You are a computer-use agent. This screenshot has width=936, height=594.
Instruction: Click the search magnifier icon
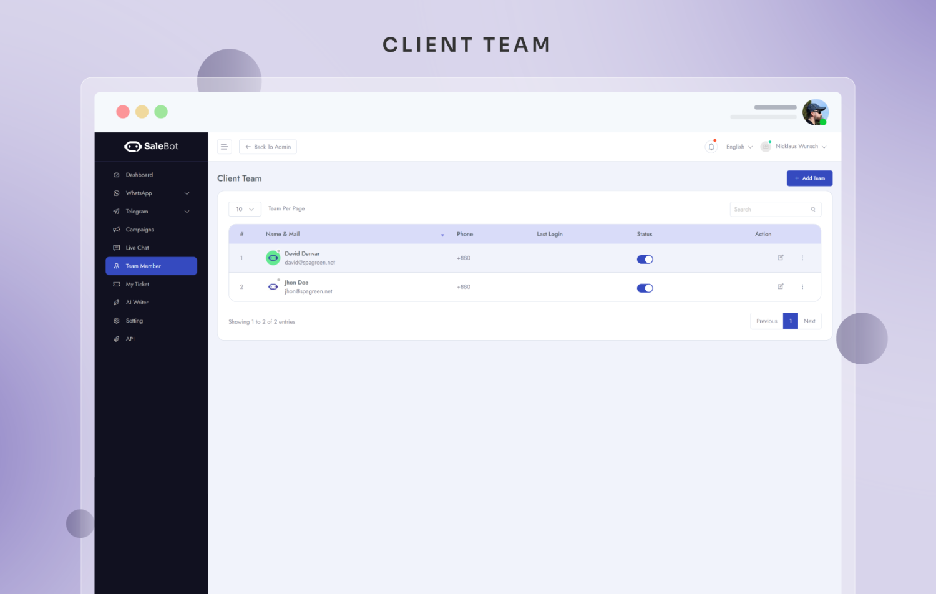pos(813,210)
